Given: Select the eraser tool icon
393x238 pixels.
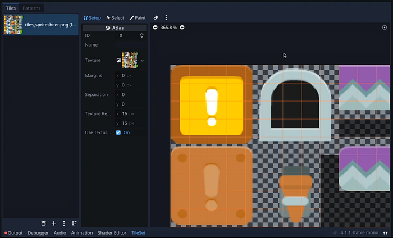Looking at the screenshot, I should click(x=156, y=18).
